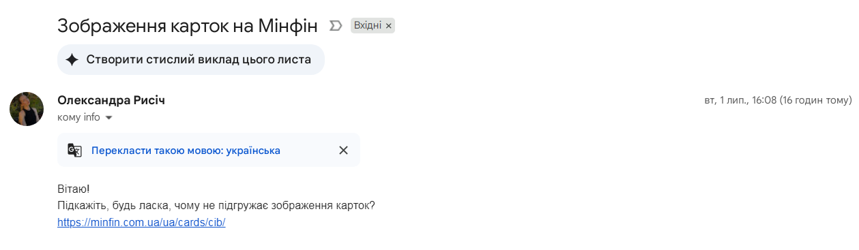The image size is (859, 250).
Task: Click empty area of the translate banner
Action: point(307,151)
